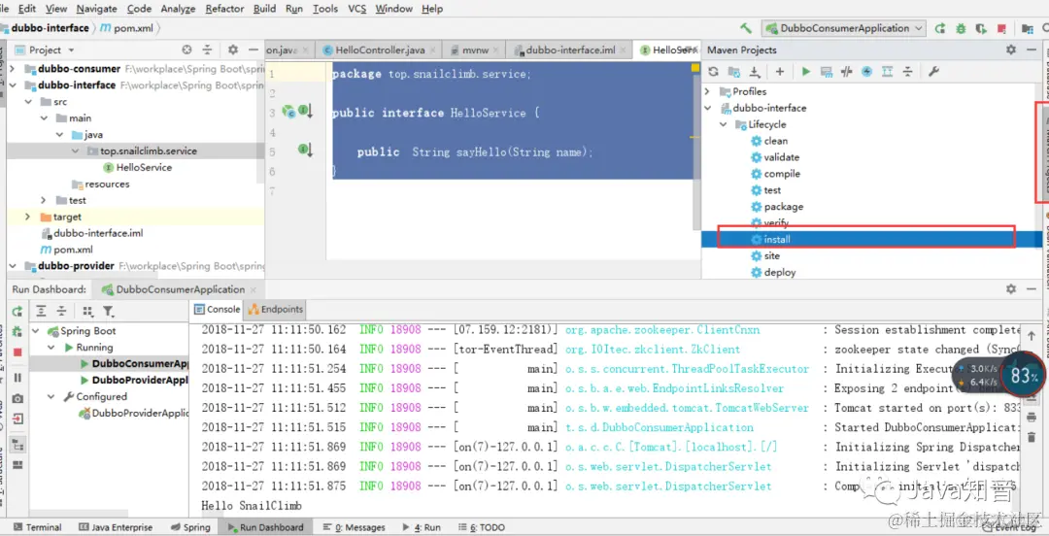Download sources and documentation in Maven panel
Image resolution: width=1049 pixels, height=536 pixels.
[x=755, y=72]
